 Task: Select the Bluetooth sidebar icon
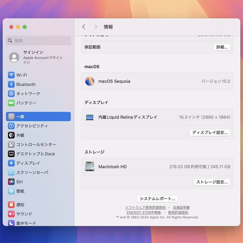(x=11, y=85)
